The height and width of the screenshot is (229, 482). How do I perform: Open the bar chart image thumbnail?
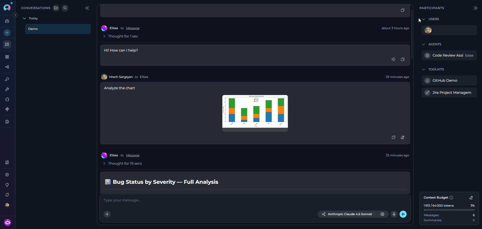pyautogui.click(x=255, y=111)
